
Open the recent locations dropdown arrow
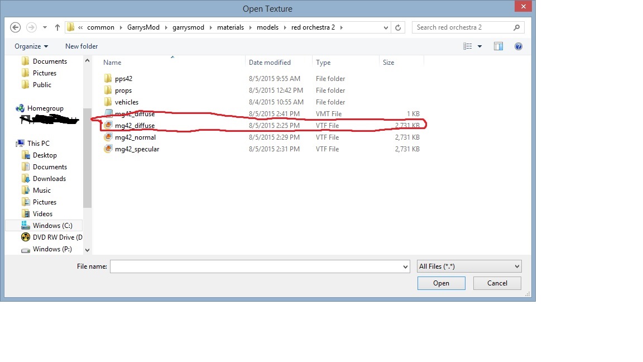pos(45,27)
